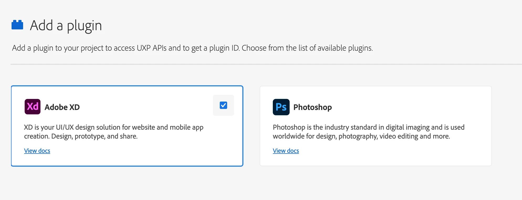Click the Adobe XD card title
The width and height of the screenshot is (522, 200).
62,107
